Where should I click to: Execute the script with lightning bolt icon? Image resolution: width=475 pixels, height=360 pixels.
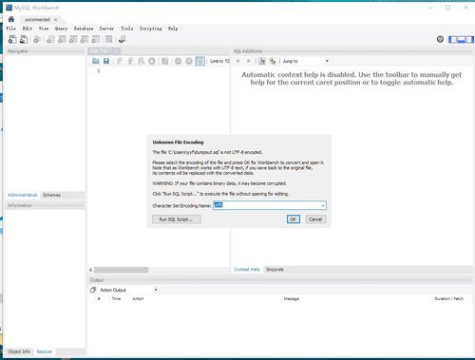120,61
